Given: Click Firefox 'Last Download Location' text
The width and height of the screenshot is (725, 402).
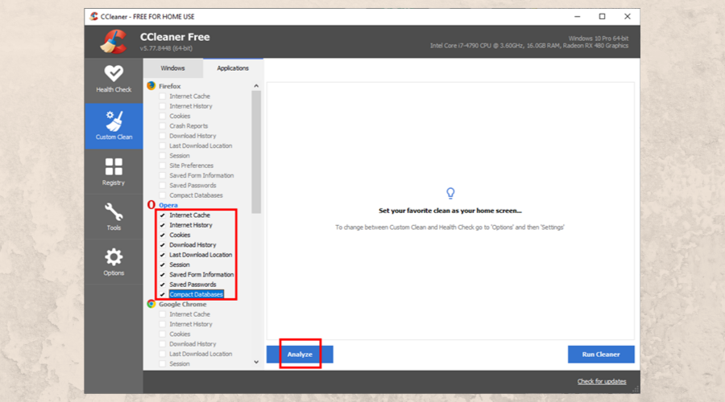Looking at the screenshot, I should 201,146.
